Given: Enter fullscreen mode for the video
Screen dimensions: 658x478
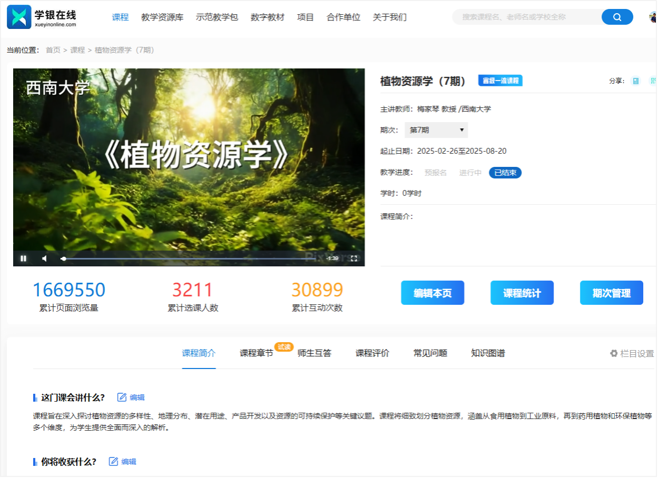Looking at the screenshot, I should (354, 258).
